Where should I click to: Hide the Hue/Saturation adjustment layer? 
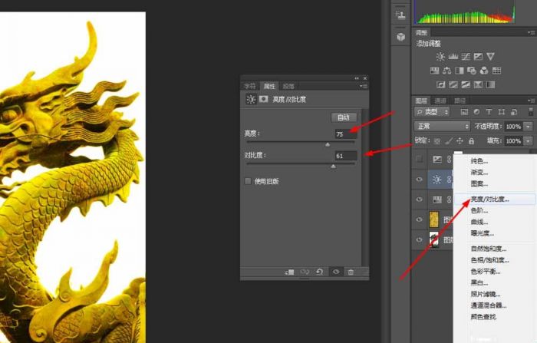pos(419,200)
